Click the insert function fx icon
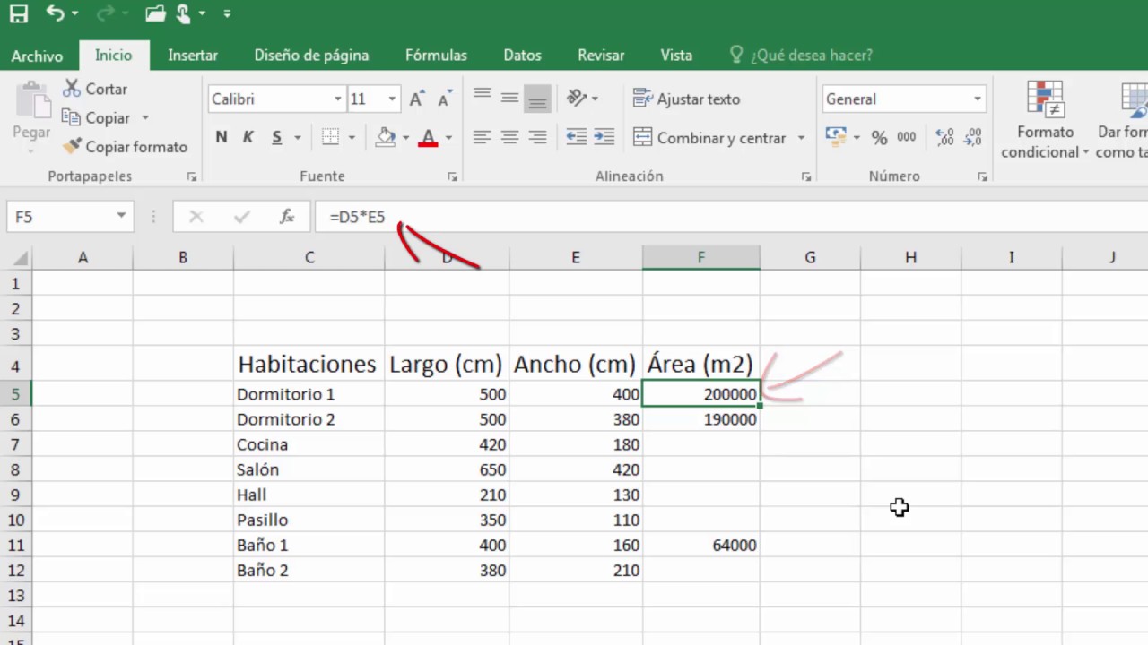1148x645 pixels. tap(287, 217)
